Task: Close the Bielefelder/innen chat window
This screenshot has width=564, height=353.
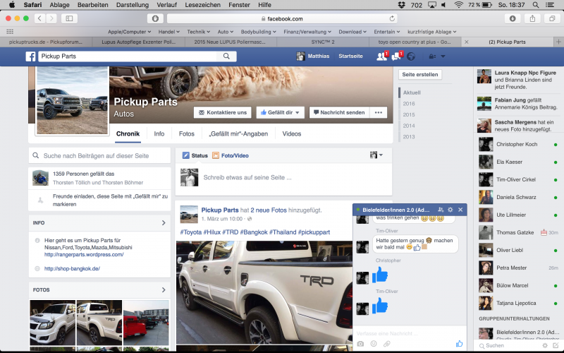Action: pos(460,210)
